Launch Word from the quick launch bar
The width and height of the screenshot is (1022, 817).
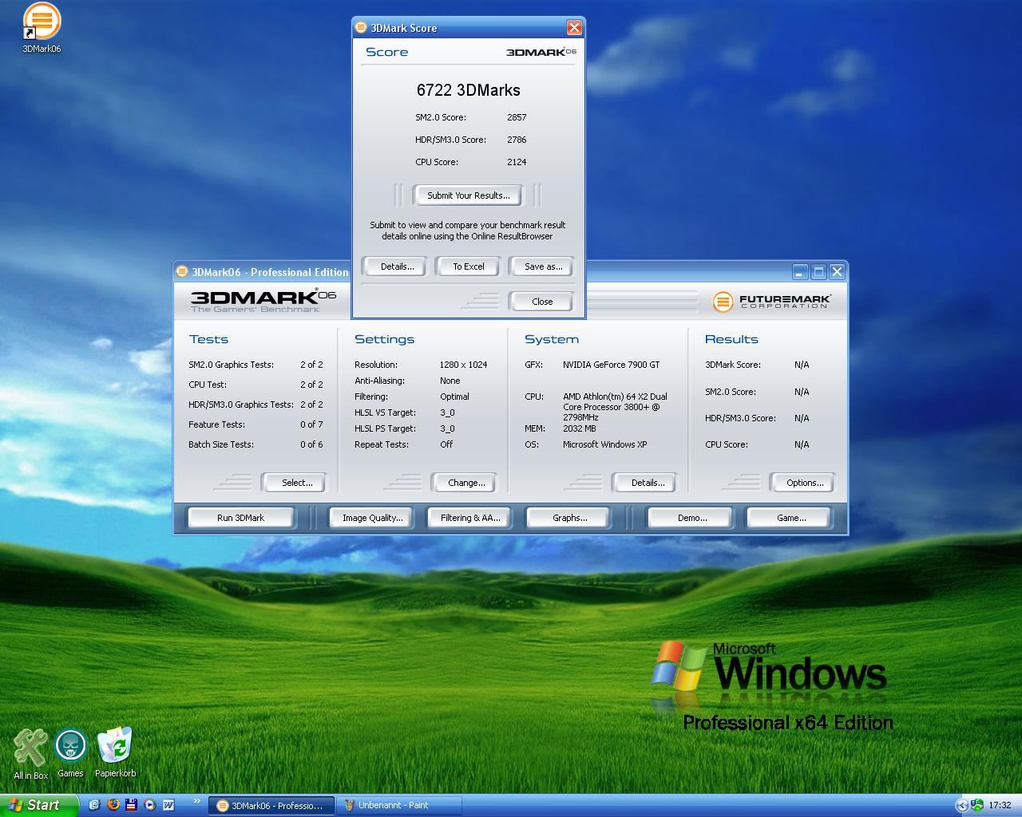[168, 805]
